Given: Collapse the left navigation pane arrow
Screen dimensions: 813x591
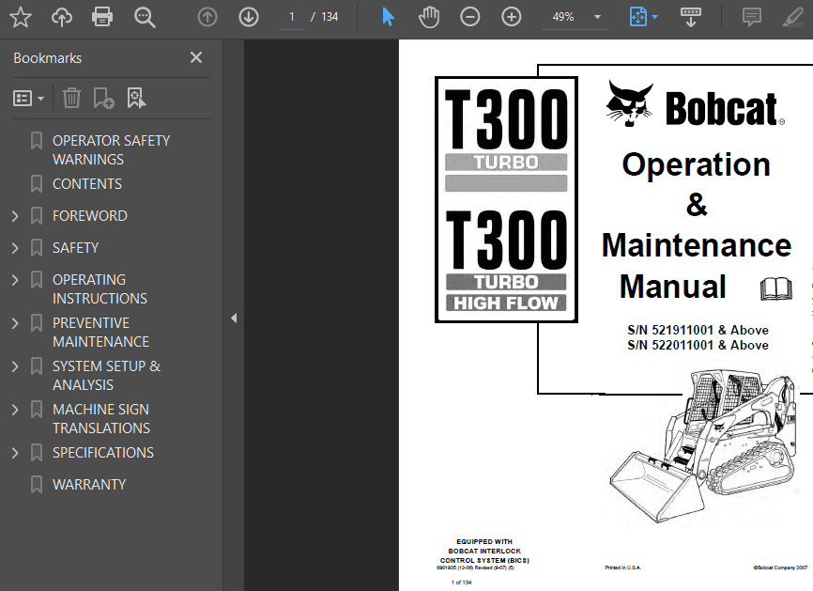Looking at the screenshot, I should point(234,319).
